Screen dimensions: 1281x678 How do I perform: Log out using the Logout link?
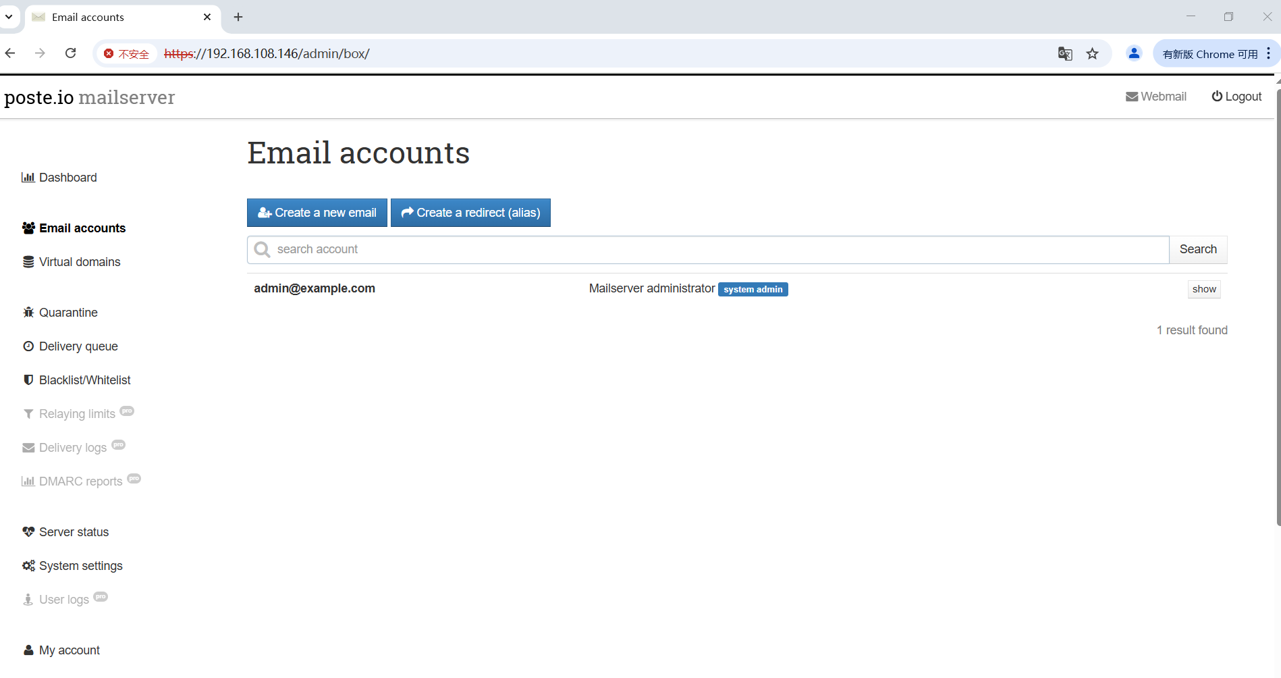click(1236, 97)
